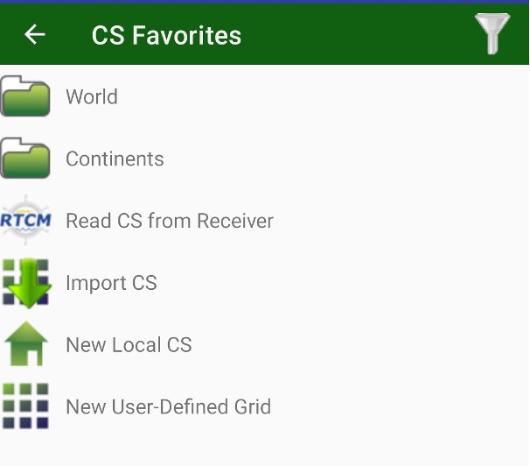Click the nine-square grid icon

pyautogui.click(x=25, y=406)
